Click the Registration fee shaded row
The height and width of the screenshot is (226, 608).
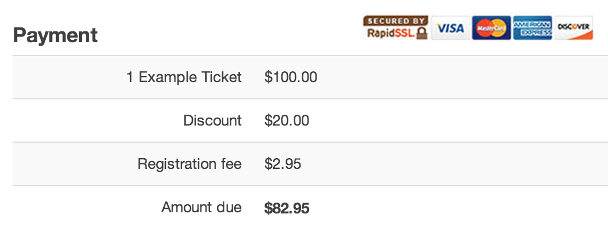310,164
